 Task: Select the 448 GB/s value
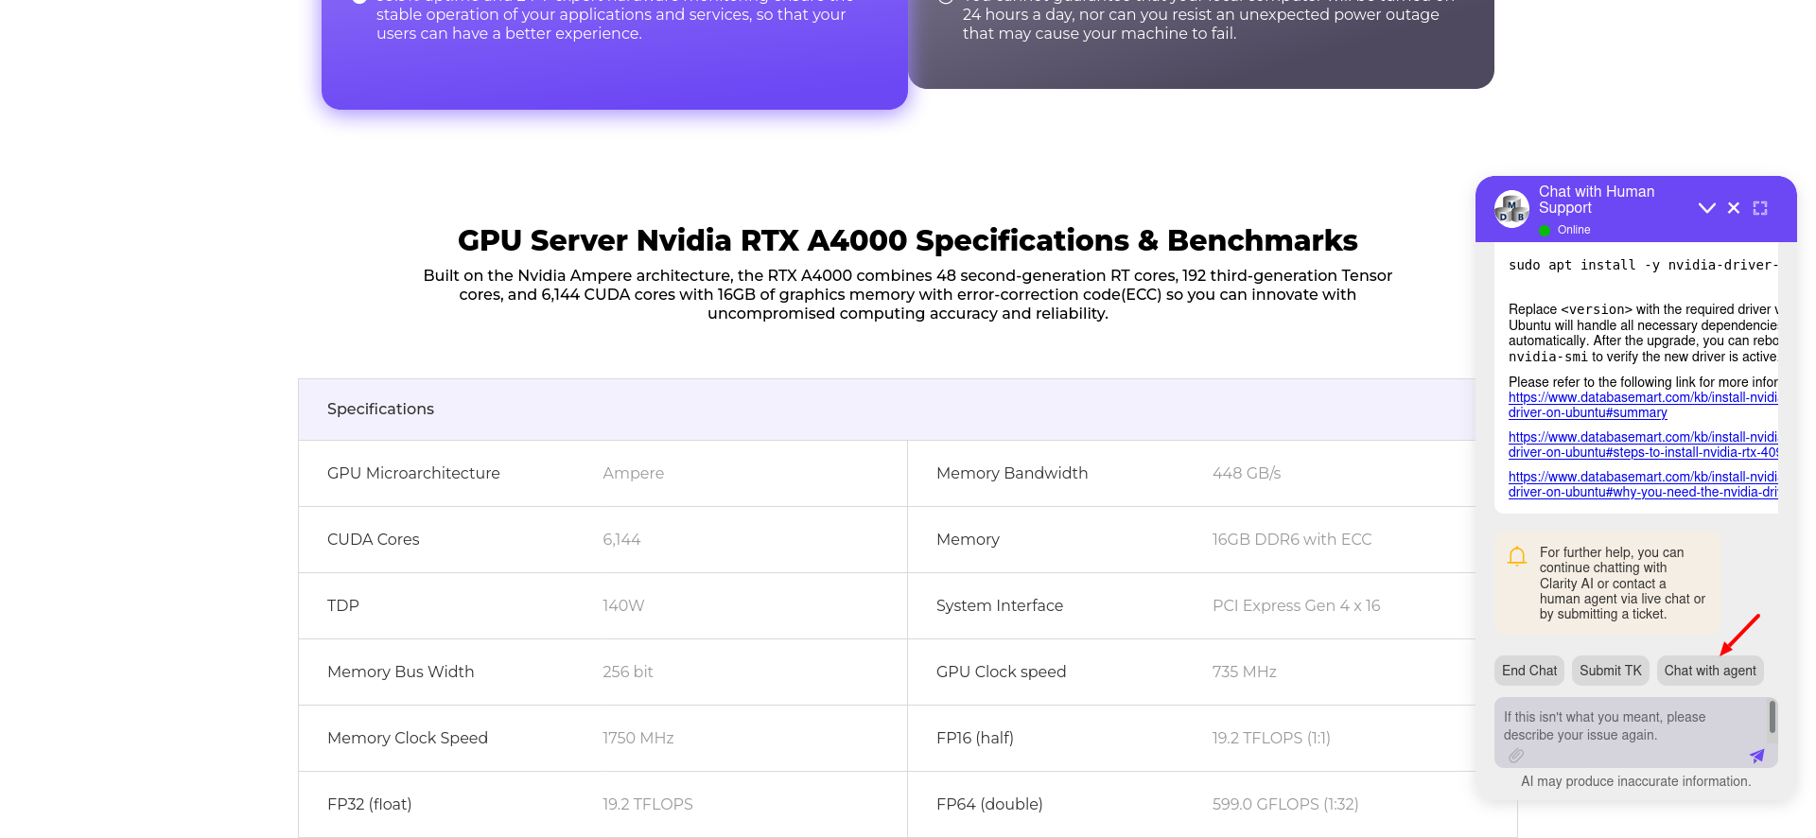(1247, 473)
